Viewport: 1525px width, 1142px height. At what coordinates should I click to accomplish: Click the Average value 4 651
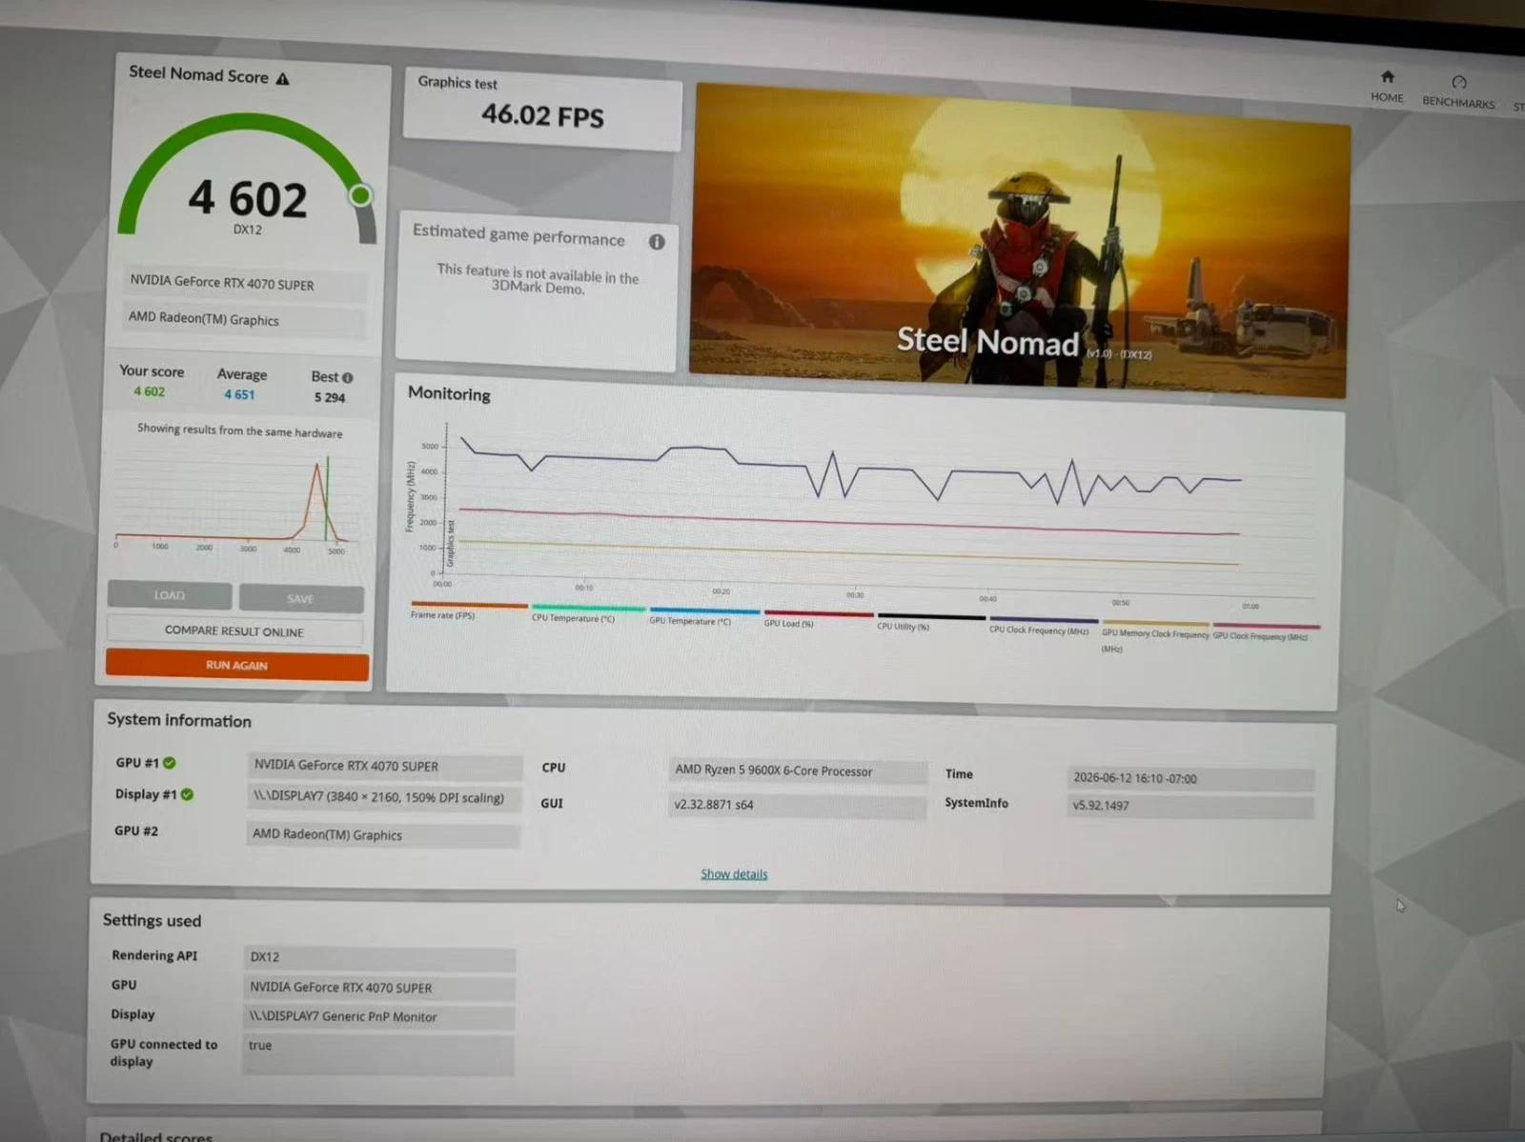(239, 394)
